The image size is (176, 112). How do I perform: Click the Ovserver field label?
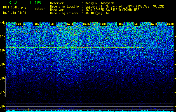(x=57, y=3)
